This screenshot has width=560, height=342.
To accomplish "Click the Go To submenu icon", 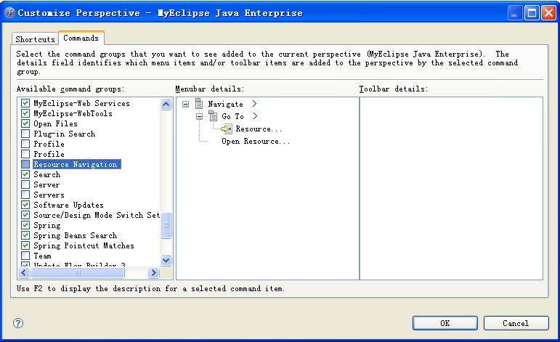I will (213, 116).
